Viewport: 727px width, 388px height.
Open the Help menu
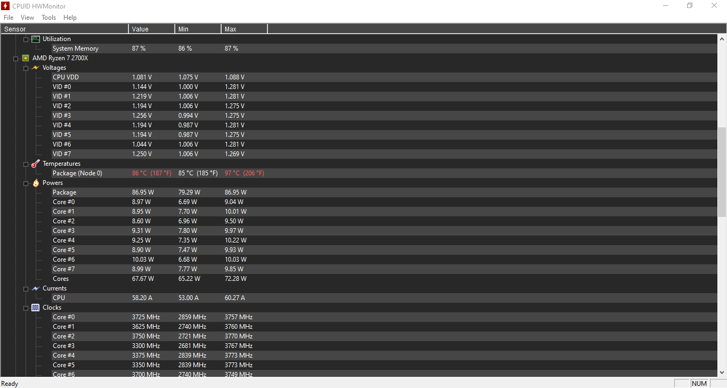tap(70, 18)
